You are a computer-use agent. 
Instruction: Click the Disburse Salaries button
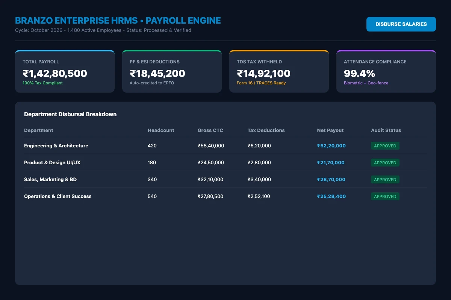pyautogui.click(x=401, y=24)
